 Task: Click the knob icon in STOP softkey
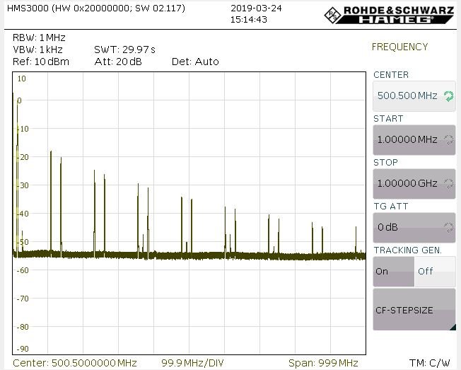pos(449,184)
